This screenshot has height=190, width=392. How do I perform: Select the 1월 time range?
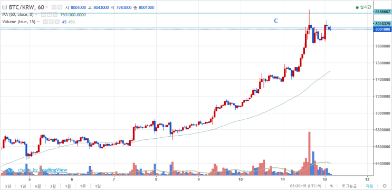tap(68, 186)
